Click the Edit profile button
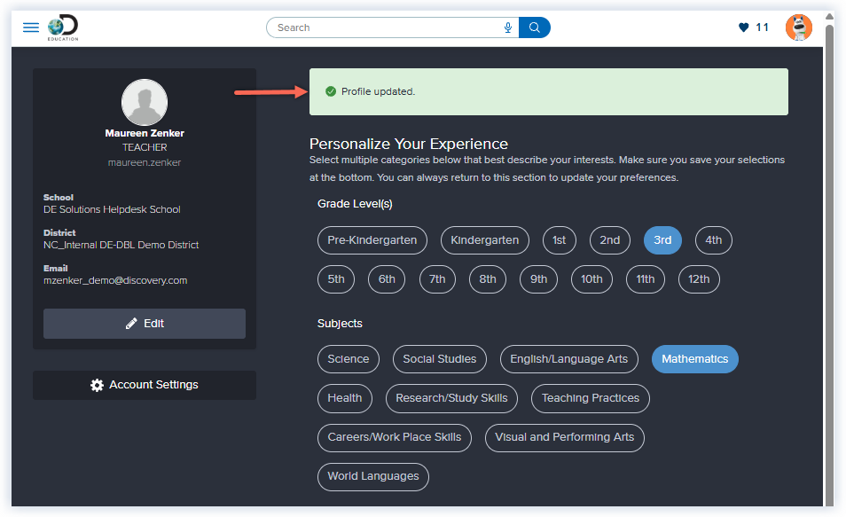846x517 pixels. click(x=145, y=324)
